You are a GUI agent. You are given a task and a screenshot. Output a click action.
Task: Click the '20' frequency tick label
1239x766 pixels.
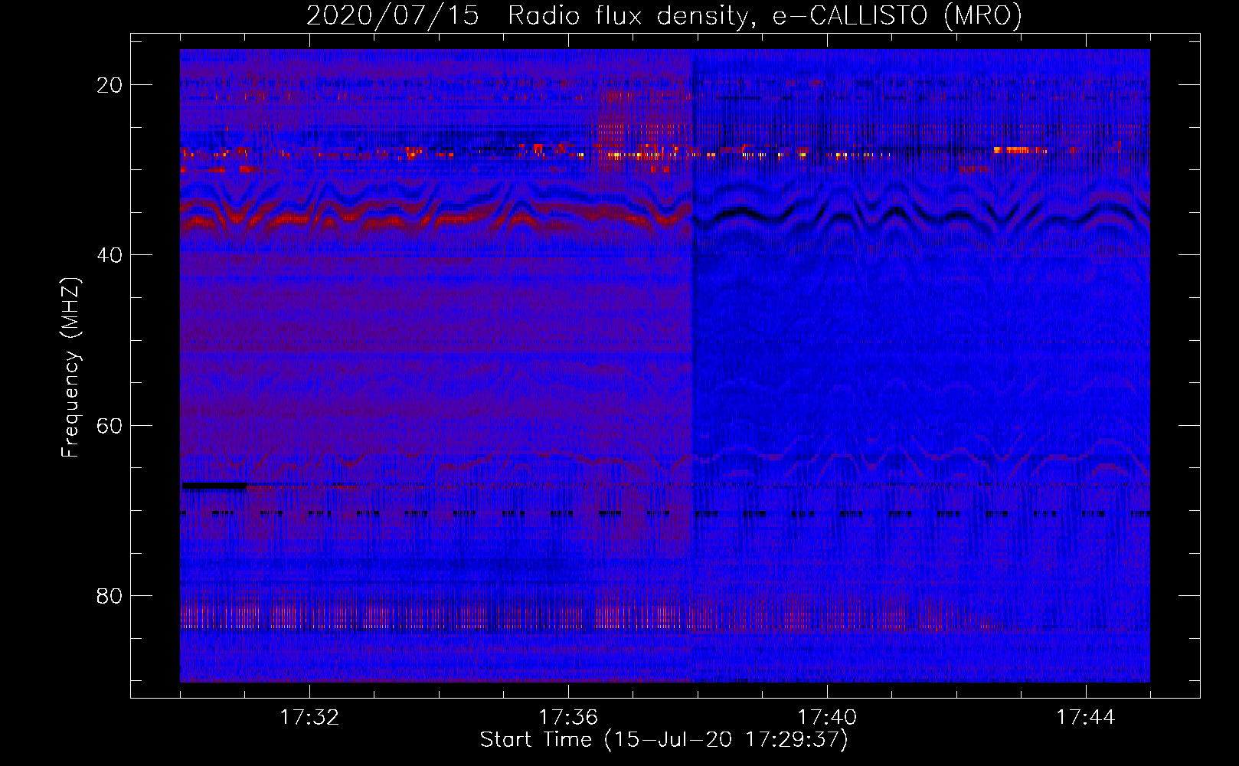[110, 85]
